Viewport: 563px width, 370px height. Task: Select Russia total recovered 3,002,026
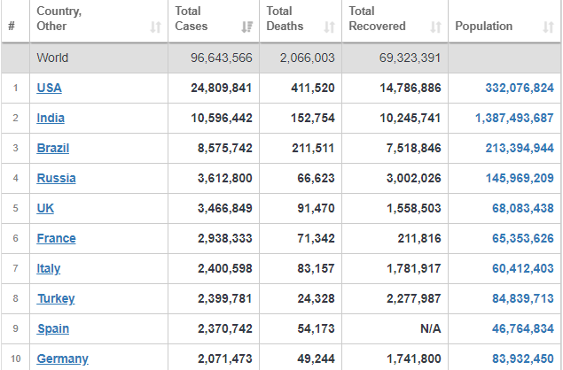(x=414, y=178)
